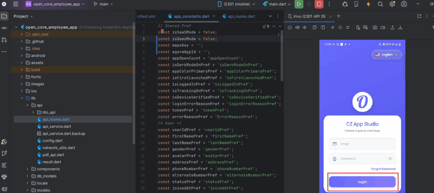Expand the dio_api folder
This screenshot has height=193, width=434.
(x=33, y=112)
